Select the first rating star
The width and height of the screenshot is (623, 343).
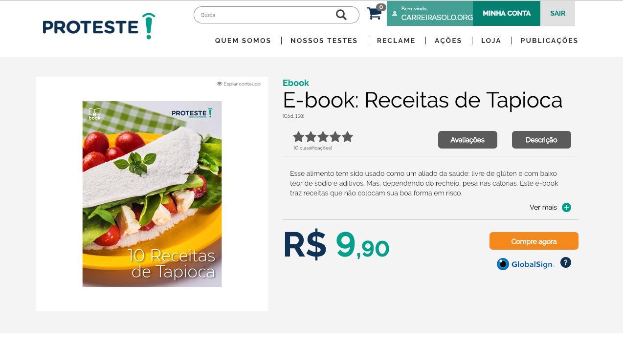299,137
